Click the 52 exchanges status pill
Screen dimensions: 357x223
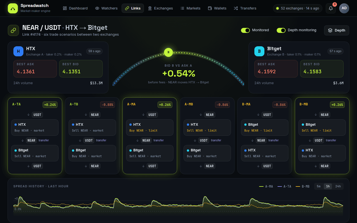[298, 8]
